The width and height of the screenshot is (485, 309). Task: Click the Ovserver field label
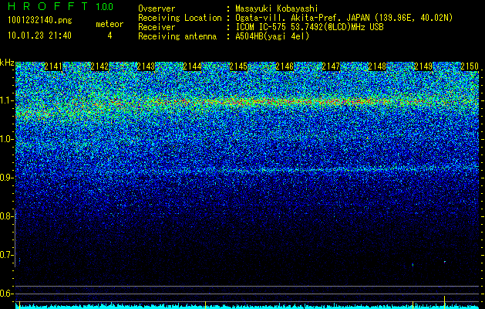tap(157, 8)
